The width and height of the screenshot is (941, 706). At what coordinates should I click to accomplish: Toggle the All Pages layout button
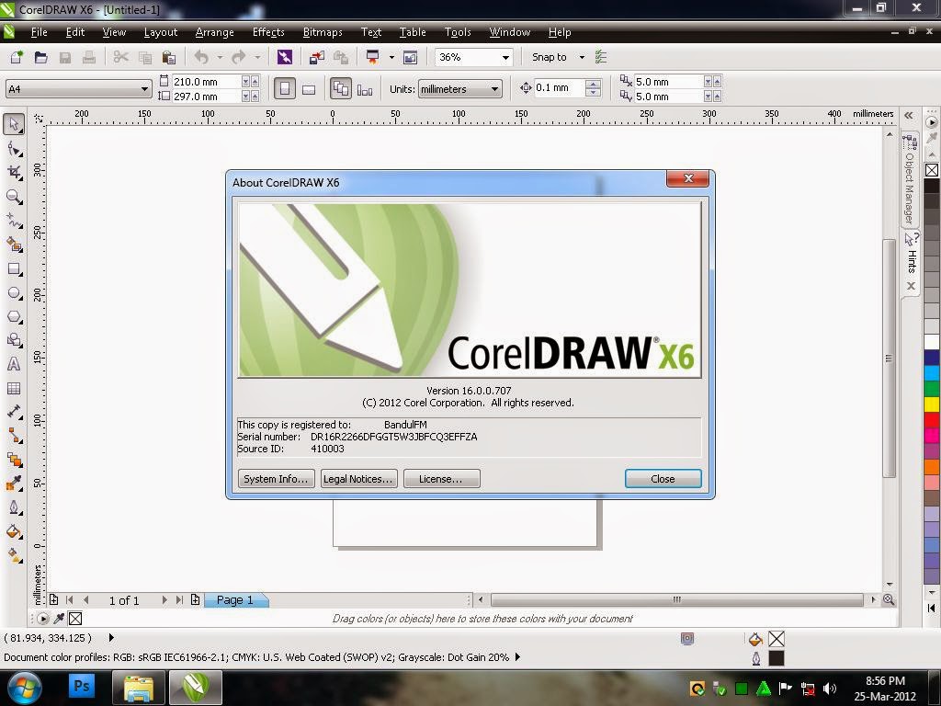click(x=341, y=89)
